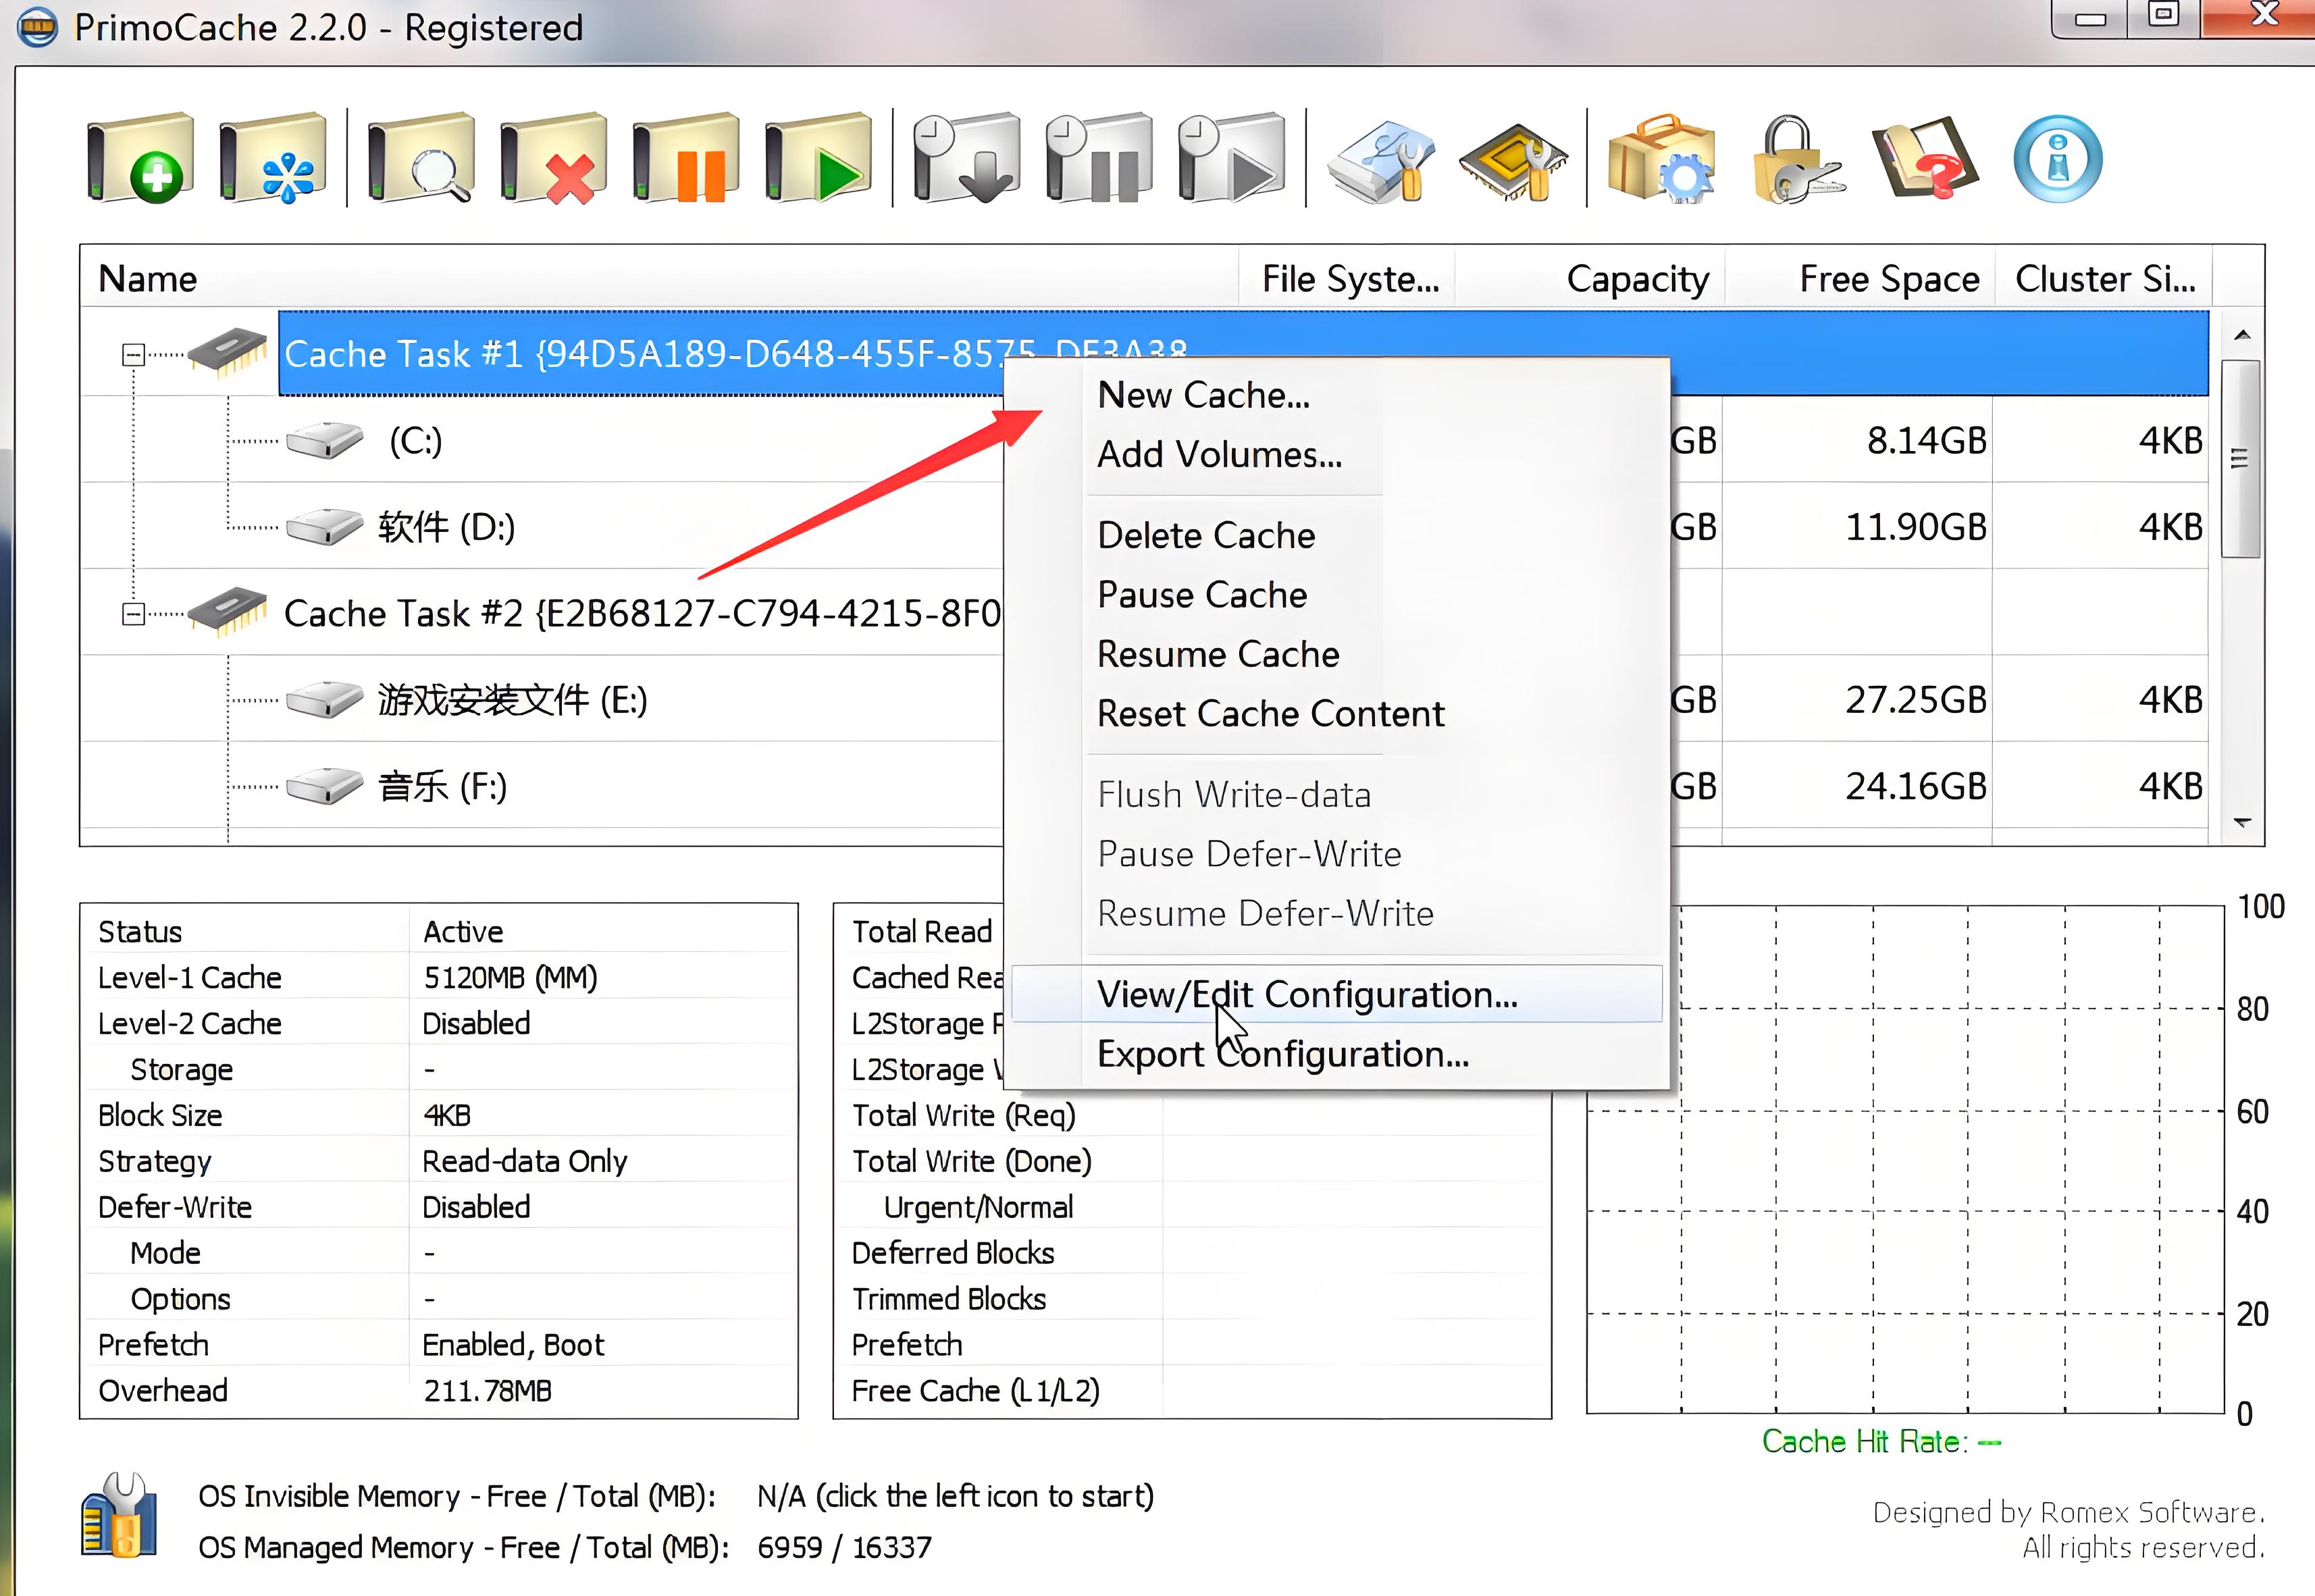Click the Flush Write-data down-arrow drive icon

[966, 158]
